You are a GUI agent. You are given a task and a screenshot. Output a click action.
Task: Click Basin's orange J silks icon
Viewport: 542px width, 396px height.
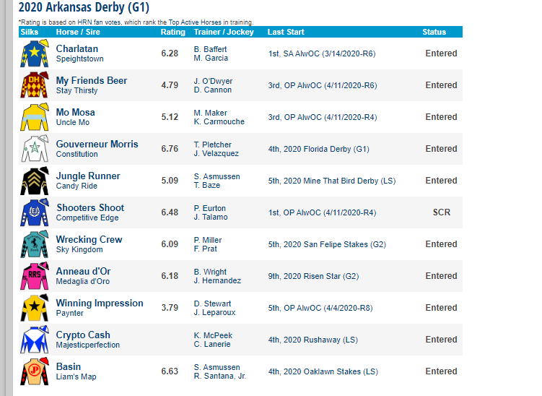click(34, 371)
